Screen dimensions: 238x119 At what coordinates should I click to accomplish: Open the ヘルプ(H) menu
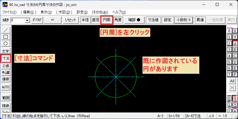(119, 12)
